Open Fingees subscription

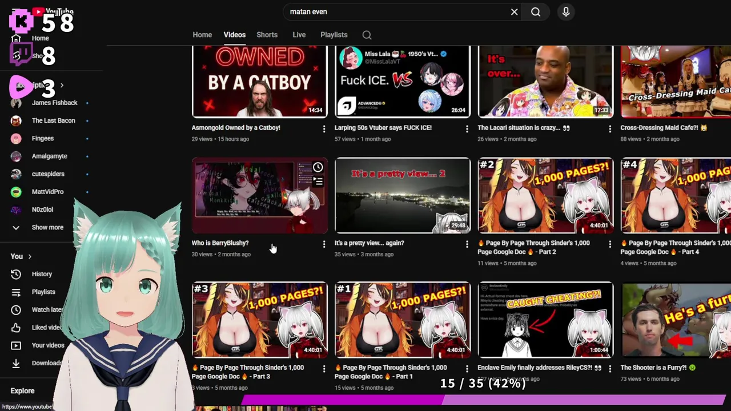pos(43,138)
